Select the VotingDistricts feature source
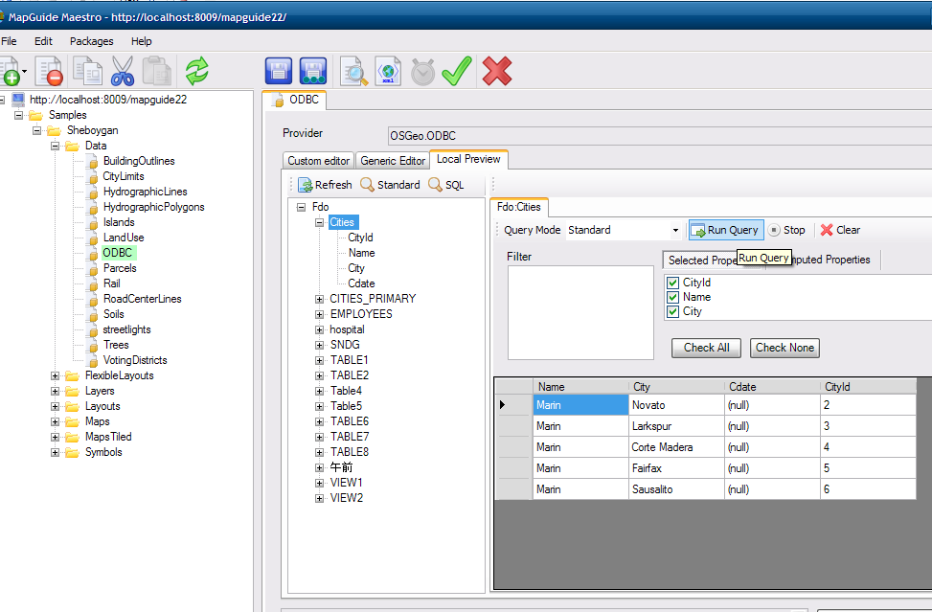 click(135, 360)
